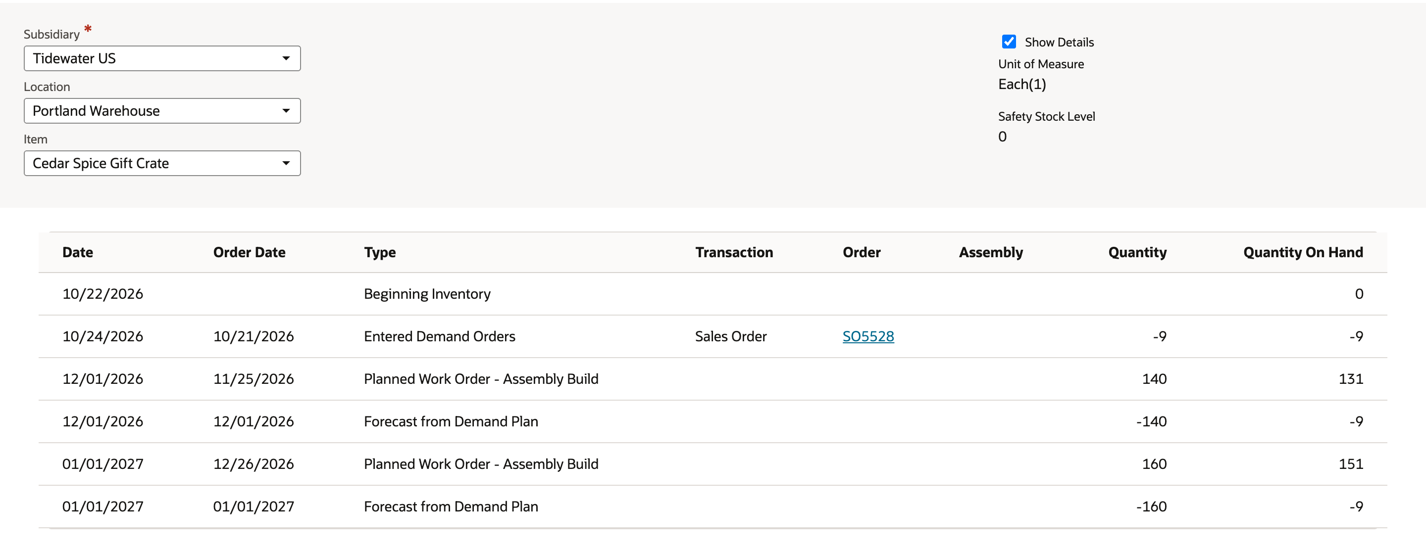The image size is (1426, 554).
Task: Open the Subsidiary dropdown showing Tidewater US
Action: (x=162, y=58)
